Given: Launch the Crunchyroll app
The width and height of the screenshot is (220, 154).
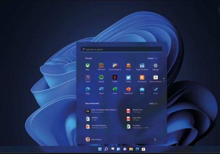Looking at the screenshot, I should [142, 78].
